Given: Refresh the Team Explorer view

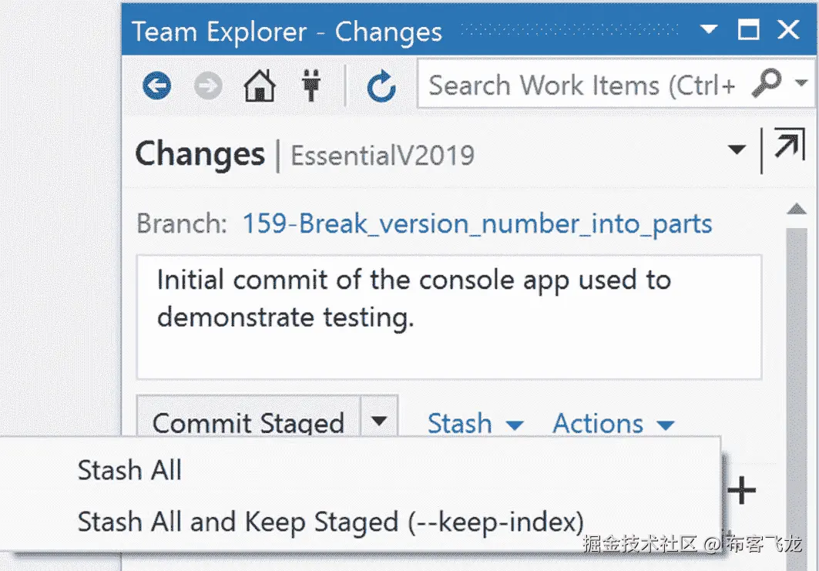Looking at the screenshot, I should 381,86.
